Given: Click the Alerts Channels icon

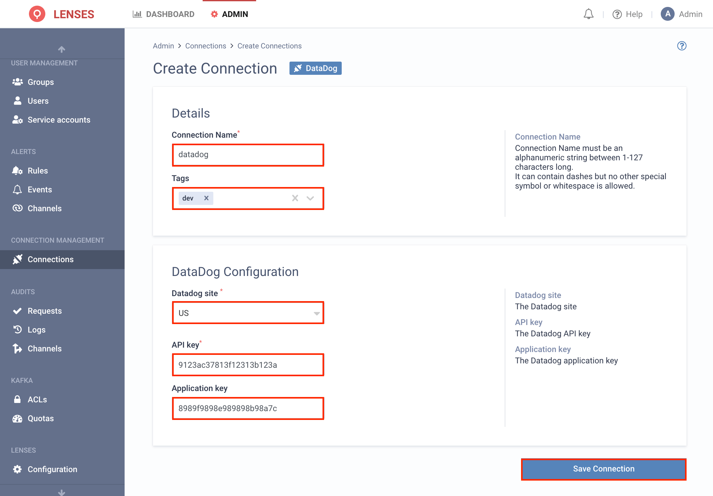Looking at the screenshot, I should pos(17,208).
